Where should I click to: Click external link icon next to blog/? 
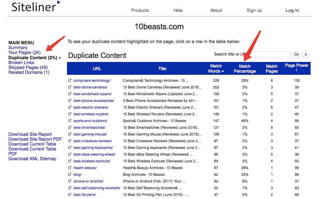pyautogui.click(x=69, y=175)
